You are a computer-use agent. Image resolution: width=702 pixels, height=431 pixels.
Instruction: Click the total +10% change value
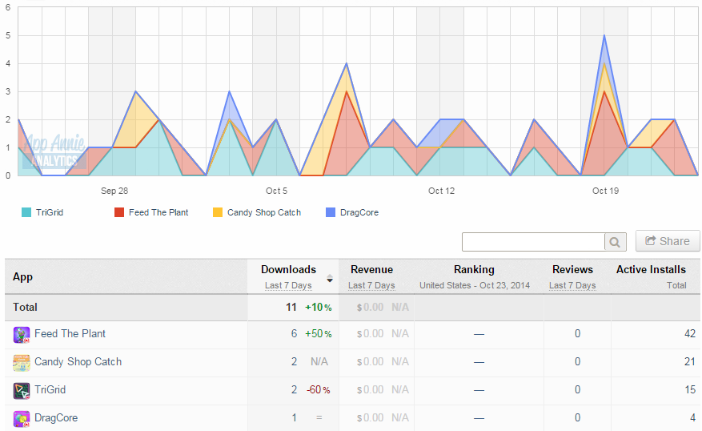point(319,308)
